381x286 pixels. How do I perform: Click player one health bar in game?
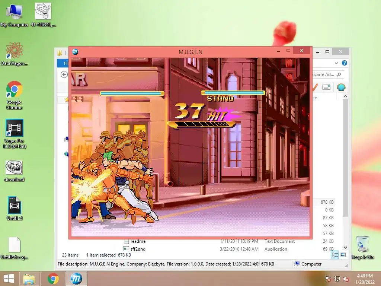(132, 93)
